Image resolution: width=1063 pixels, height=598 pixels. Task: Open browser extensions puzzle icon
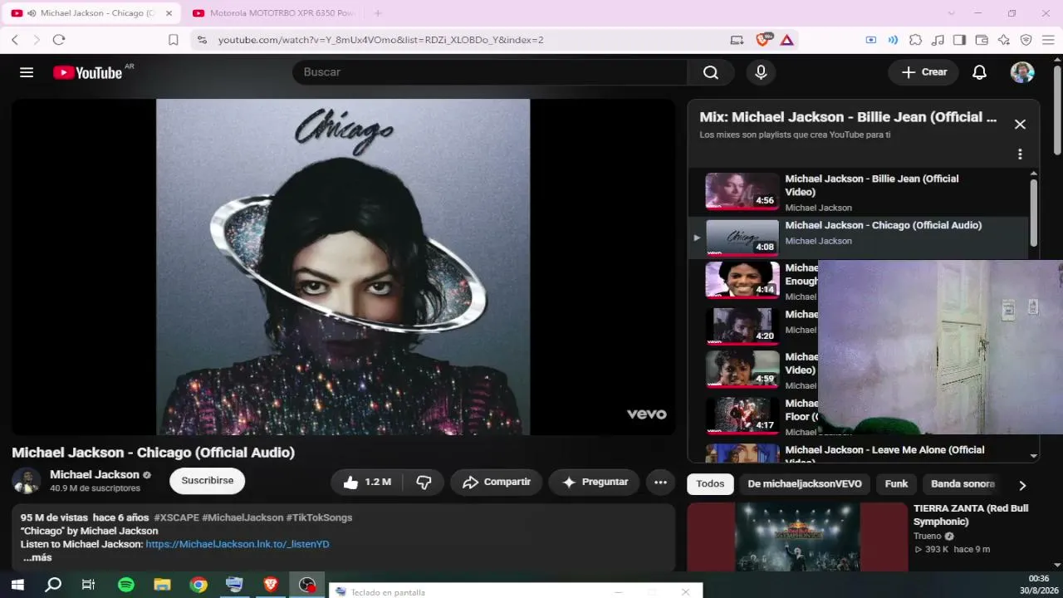(915, 39)
